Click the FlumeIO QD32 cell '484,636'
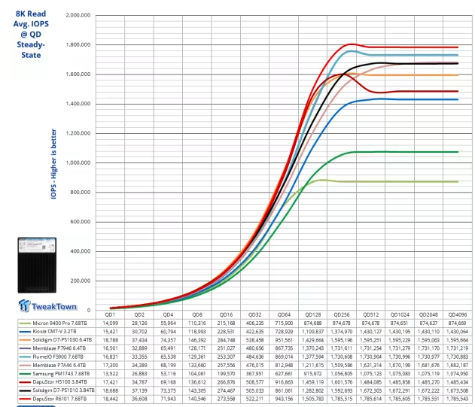475x407 pixels. 255,357
